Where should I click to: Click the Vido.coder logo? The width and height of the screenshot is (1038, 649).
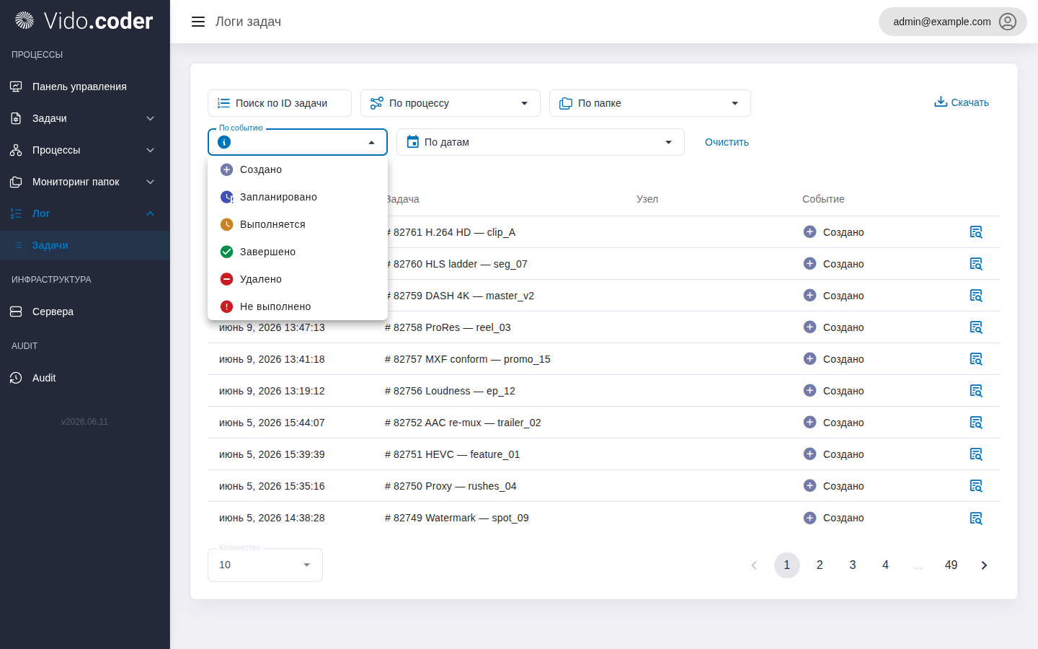coord(84,21)
